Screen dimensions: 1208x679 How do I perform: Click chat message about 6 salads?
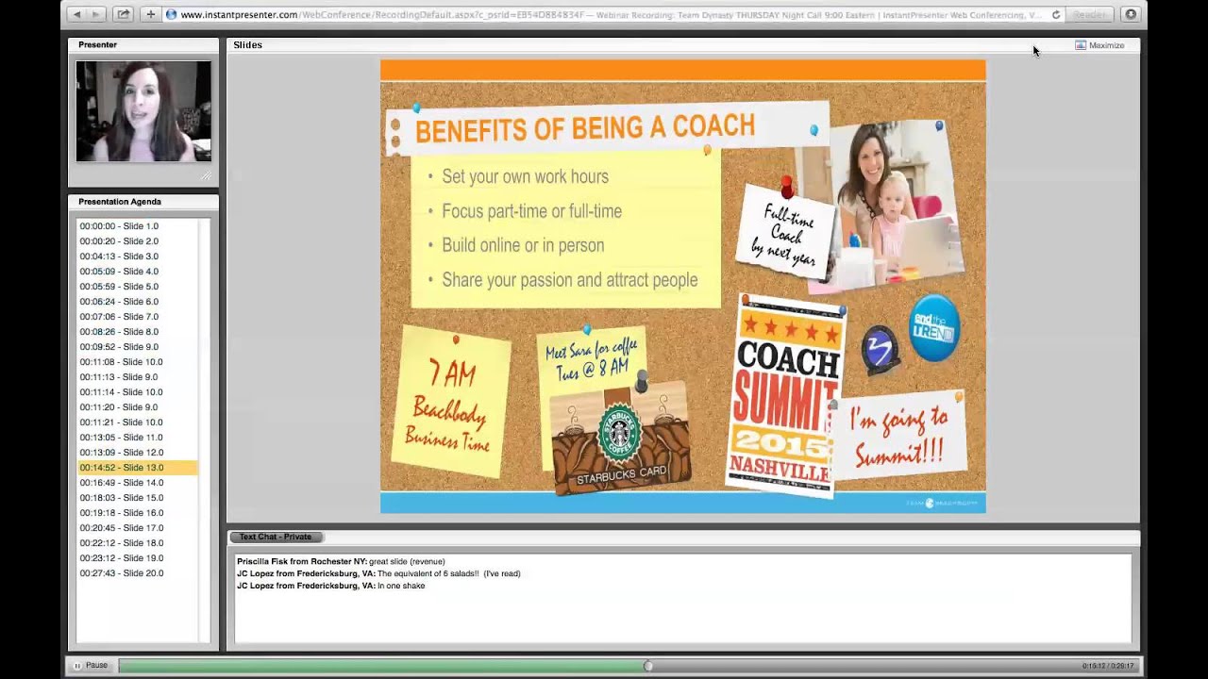[x=448, y=573]
